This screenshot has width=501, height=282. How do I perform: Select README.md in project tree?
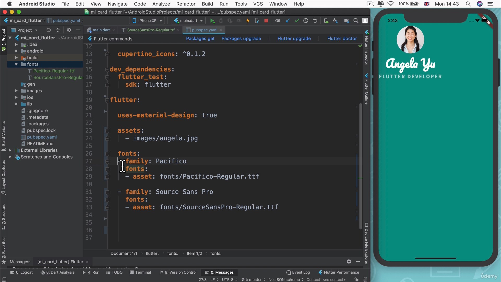[40, 144]
